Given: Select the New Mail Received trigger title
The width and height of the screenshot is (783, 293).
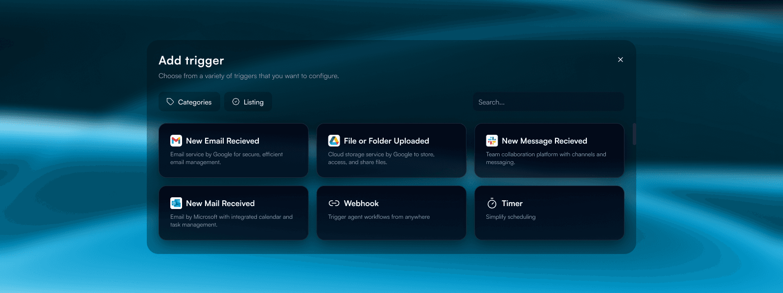Looking at the screenshot, I should click(220, 203).
